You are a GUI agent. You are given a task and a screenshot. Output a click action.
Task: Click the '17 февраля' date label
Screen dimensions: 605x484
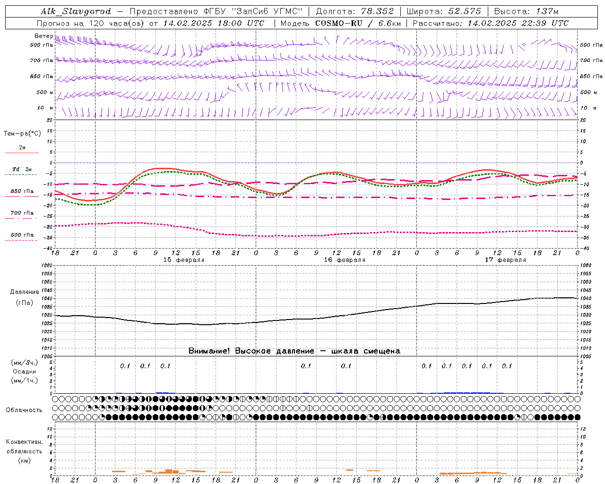click(x=505, y=260)
